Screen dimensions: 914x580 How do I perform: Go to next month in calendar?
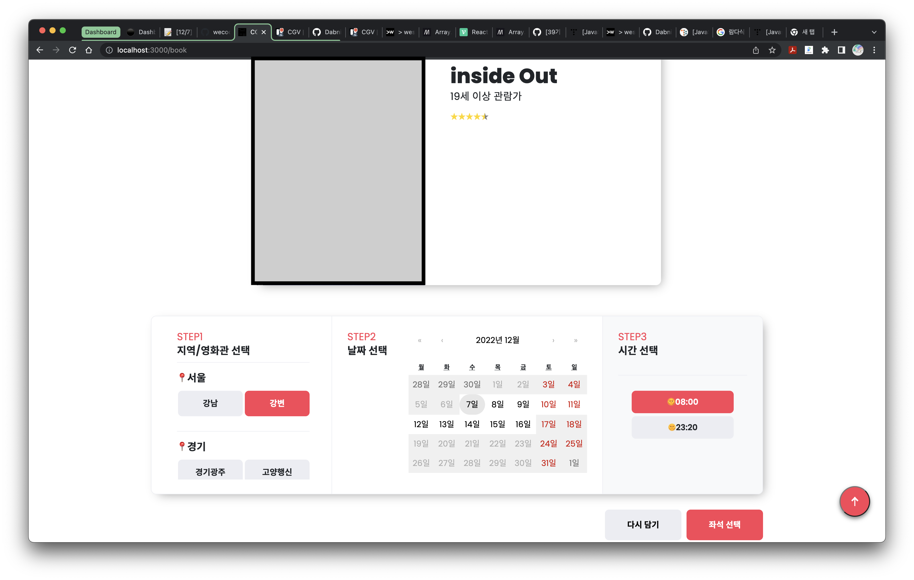(x=553, y=341)
